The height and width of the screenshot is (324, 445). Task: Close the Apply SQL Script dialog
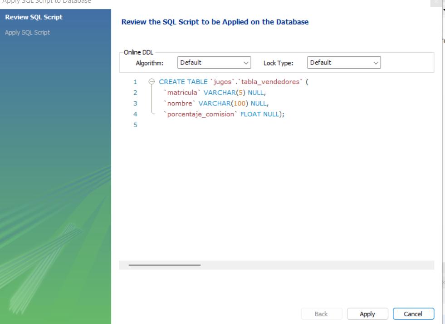(x=436, y=2)
